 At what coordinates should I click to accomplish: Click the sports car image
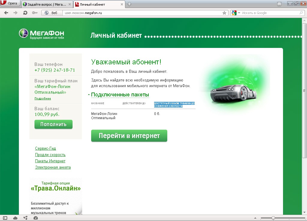point(234,93)
